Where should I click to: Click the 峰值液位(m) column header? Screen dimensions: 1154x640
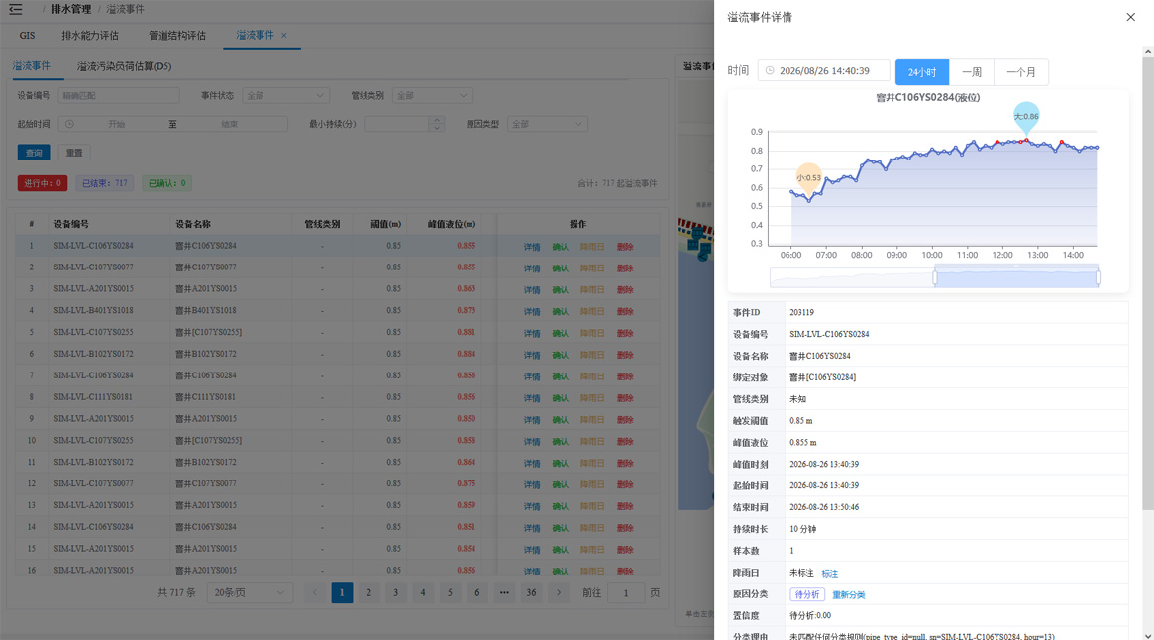452,224
